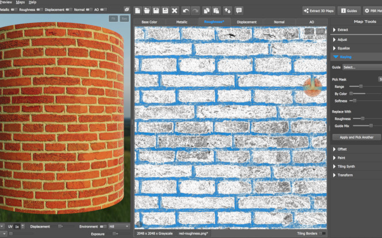Click the Paste map icon
Viewport: 382px width, 238px height.
(215, 10)
